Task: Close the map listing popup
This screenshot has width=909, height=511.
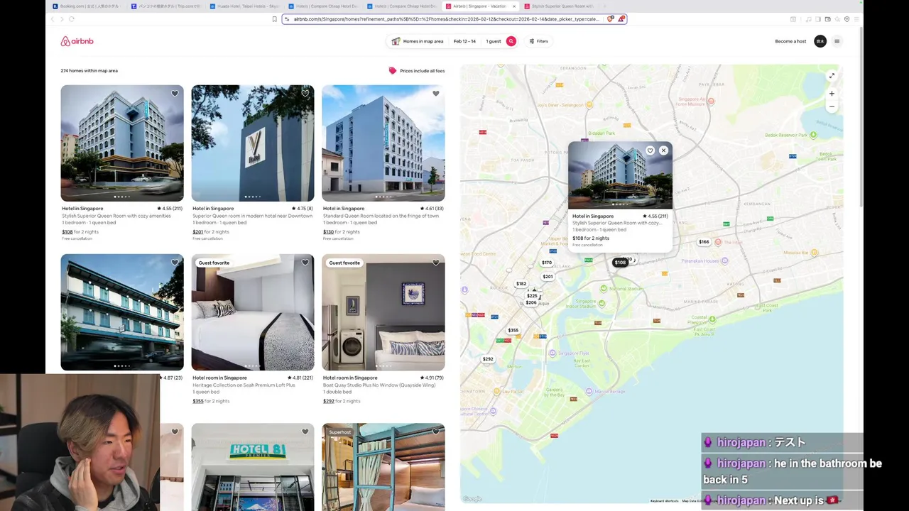Action: point(663,150)
